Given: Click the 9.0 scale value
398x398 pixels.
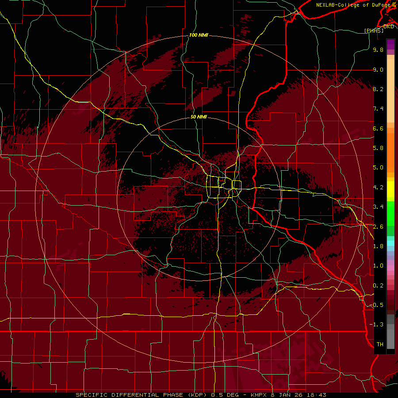Looking at the screenshot, I should click(x=378, y=69).
